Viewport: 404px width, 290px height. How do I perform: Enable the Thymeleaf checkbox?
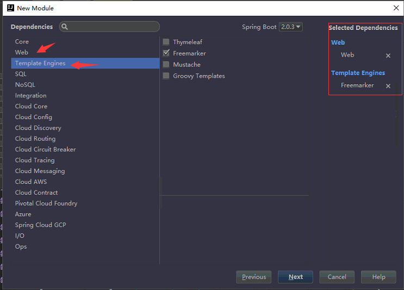166,42
